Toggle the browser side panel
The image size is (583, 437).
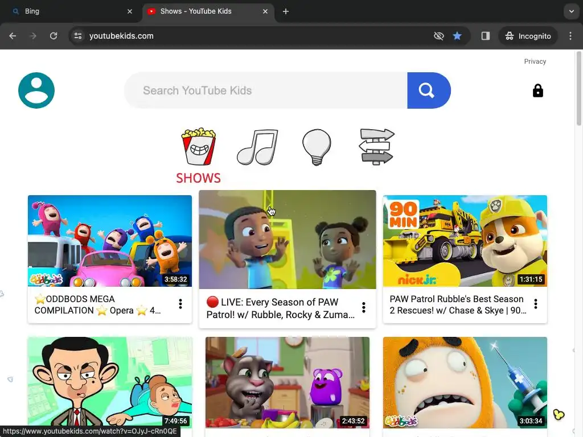point(486,36)
